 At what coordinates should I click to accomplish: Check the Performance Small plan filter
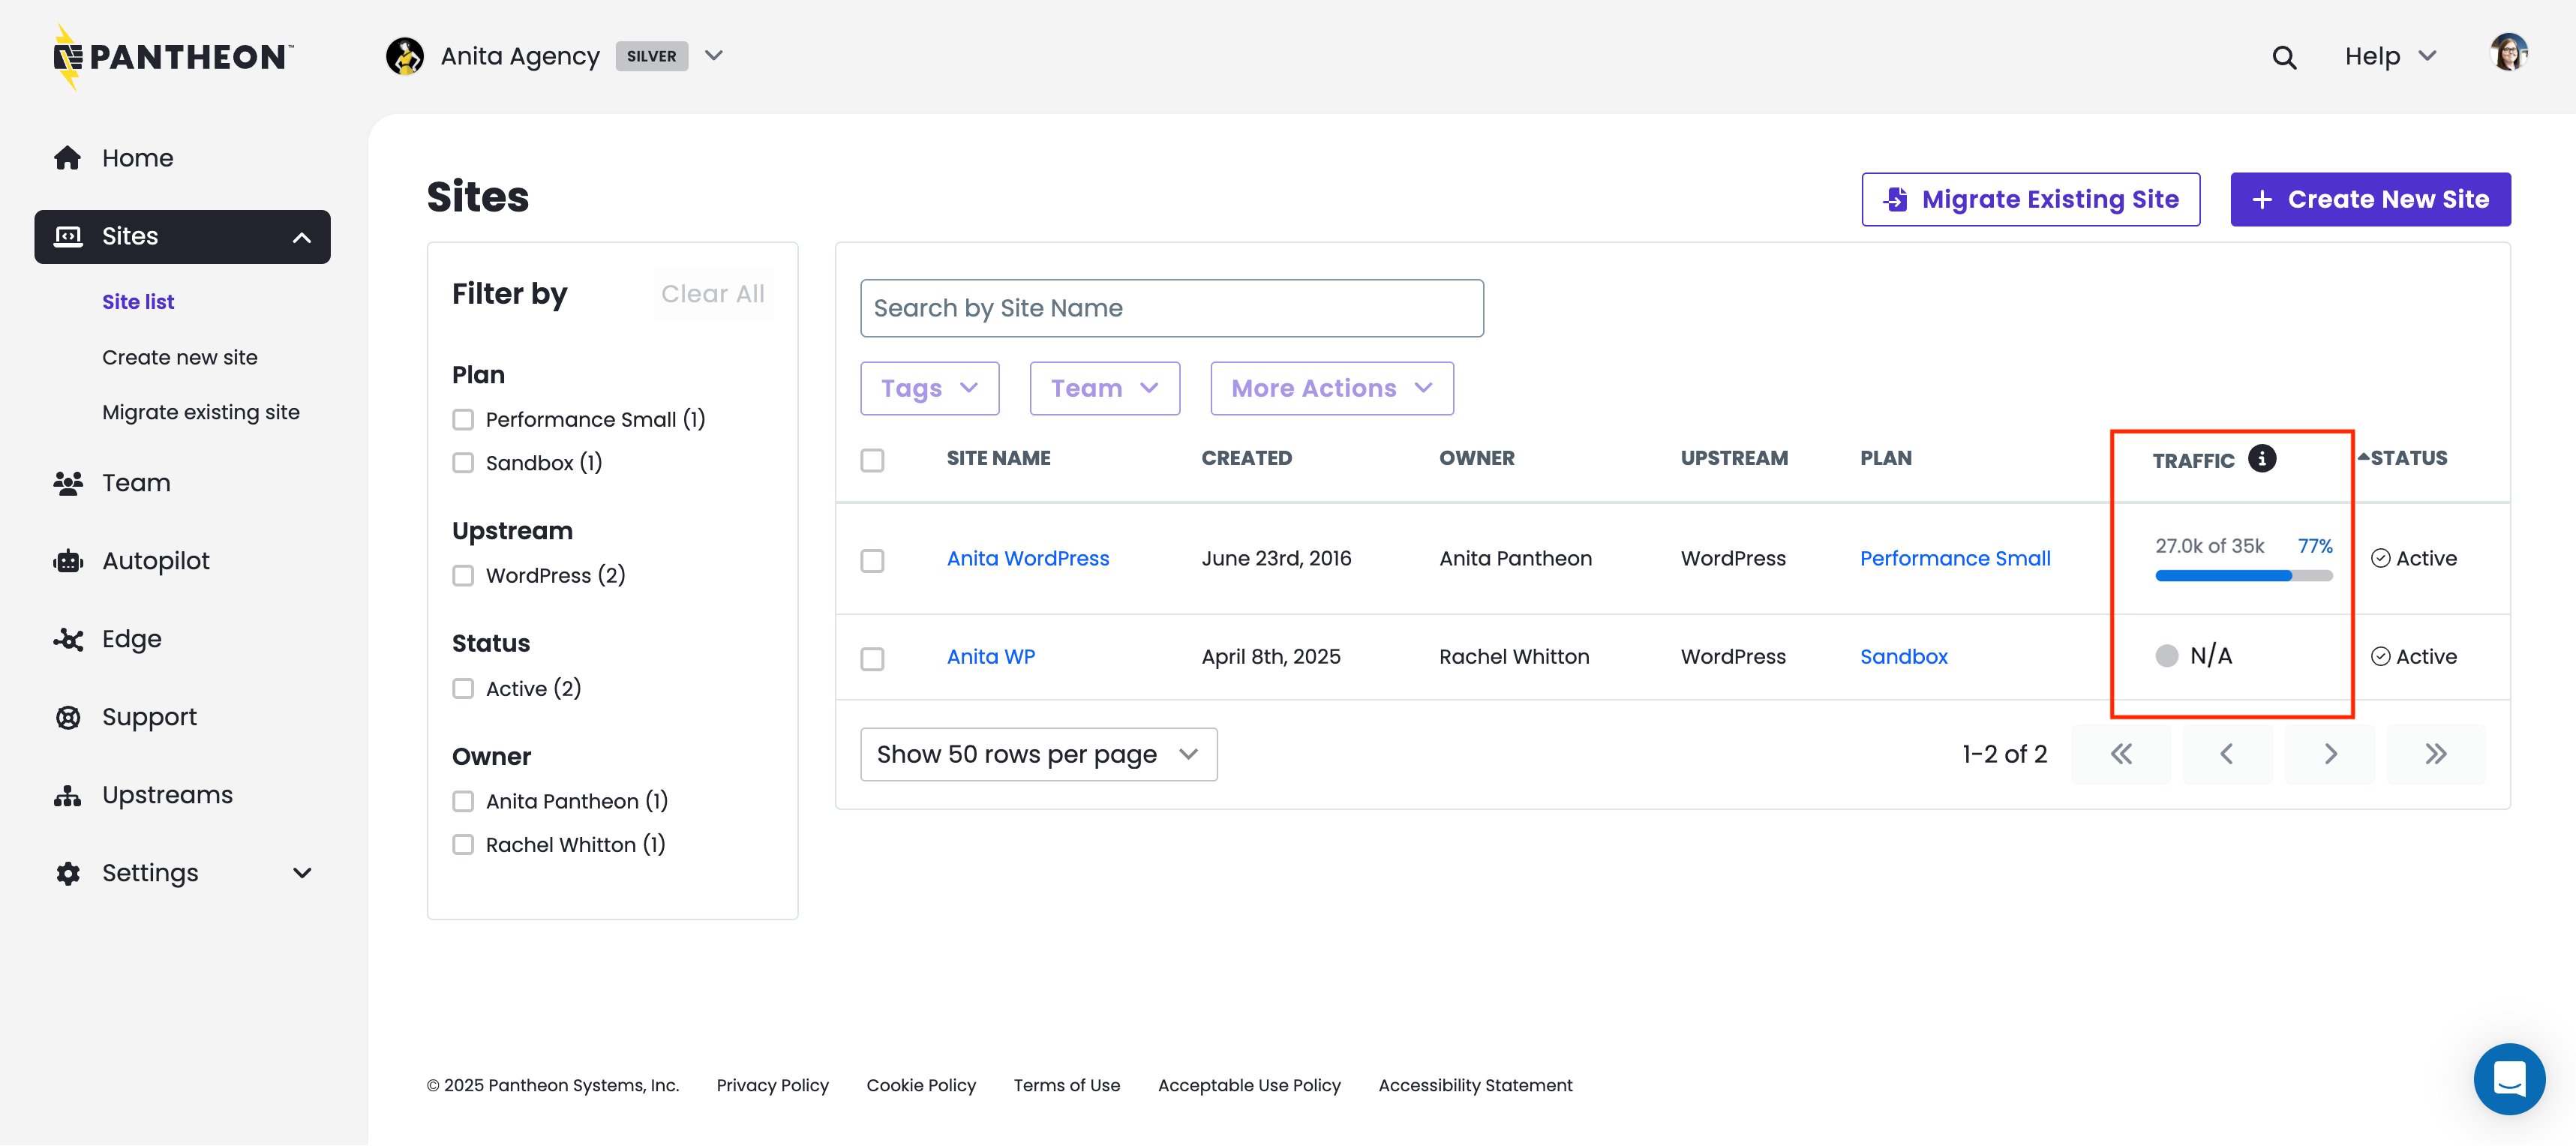pos(462,420)
